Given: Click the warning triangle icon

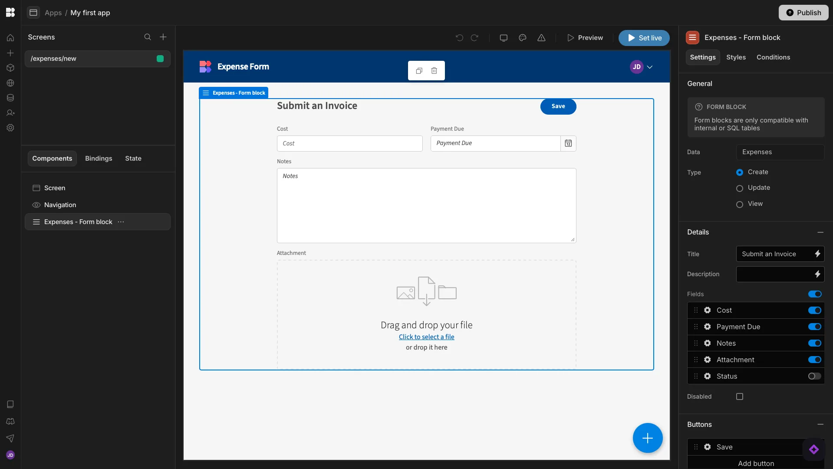Looking at the screenshot, I should [x=541, y=38].
